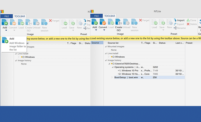Click Import preset in right window

click(179, 20)
